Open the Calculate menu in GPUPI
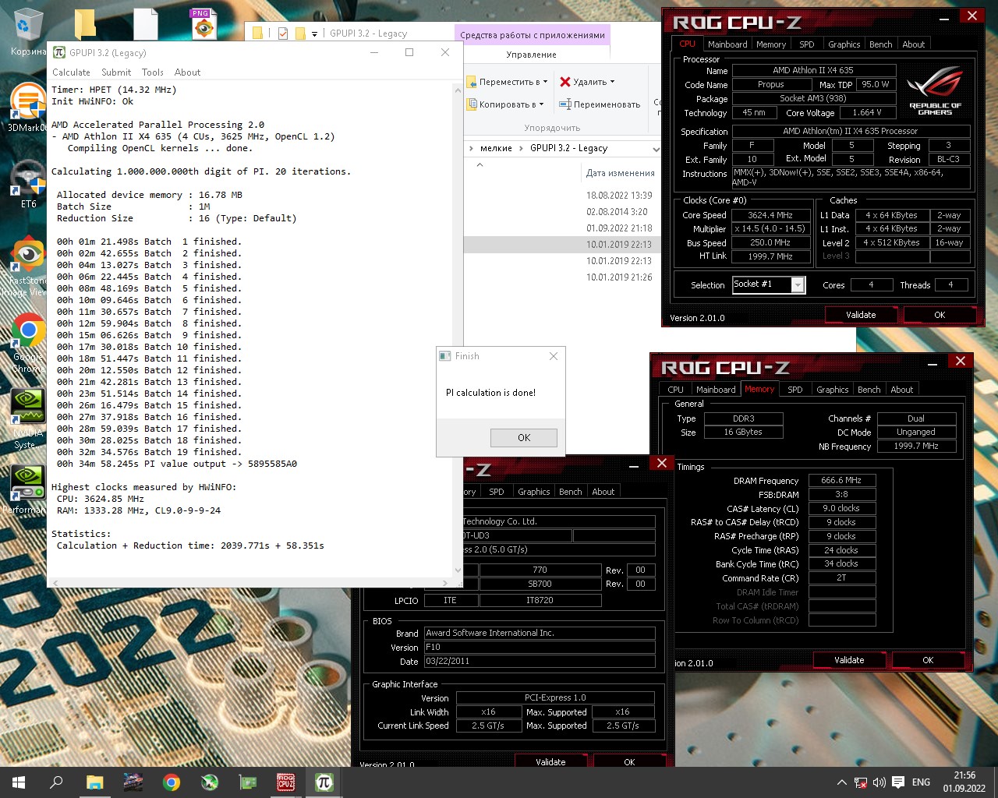This screenshot has width=998, height=798. (x=71, y=72)
